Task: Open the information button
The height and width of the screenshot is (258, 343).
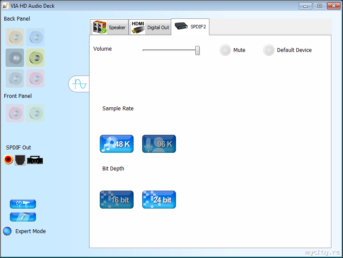Action: [x=23, y=217]
